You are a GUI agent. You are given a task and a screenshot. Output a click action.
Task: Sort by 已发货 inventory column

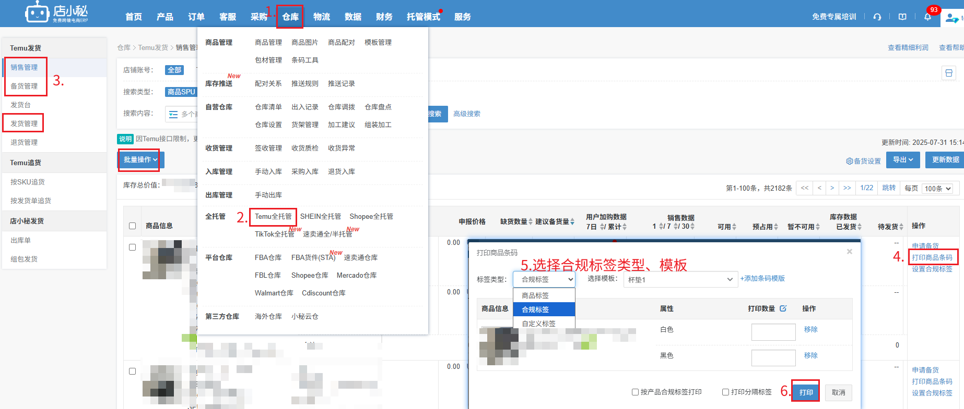point(860,227)
